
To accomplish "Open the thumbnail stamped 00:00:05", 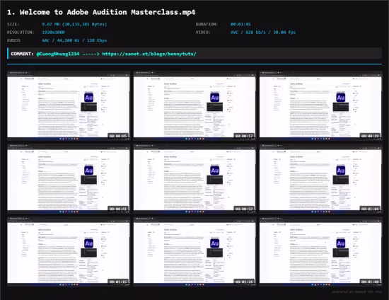I will [69, 105].
